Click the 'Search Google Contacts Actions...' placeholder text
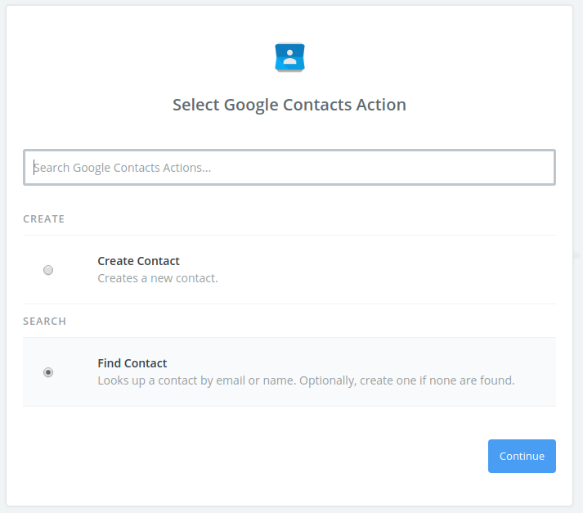This screenshot has height=513, width=583. [123, 168]
